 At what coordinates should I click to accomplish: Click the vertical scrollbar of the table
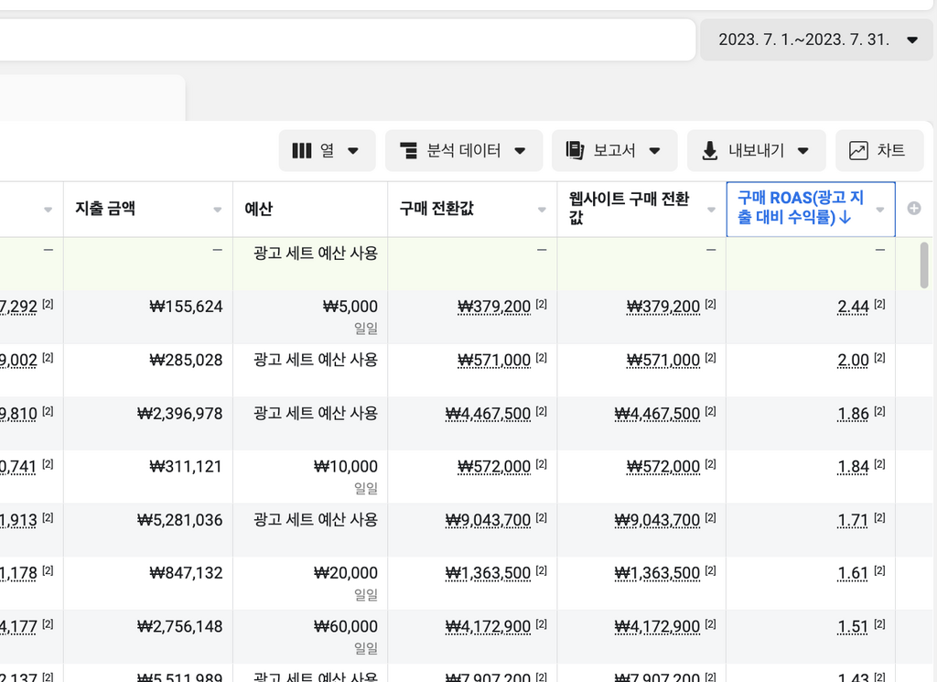(924, 265)
